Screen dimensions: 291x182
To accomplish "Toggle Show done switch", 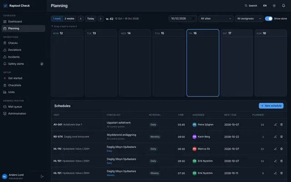I will coord(269,19).
